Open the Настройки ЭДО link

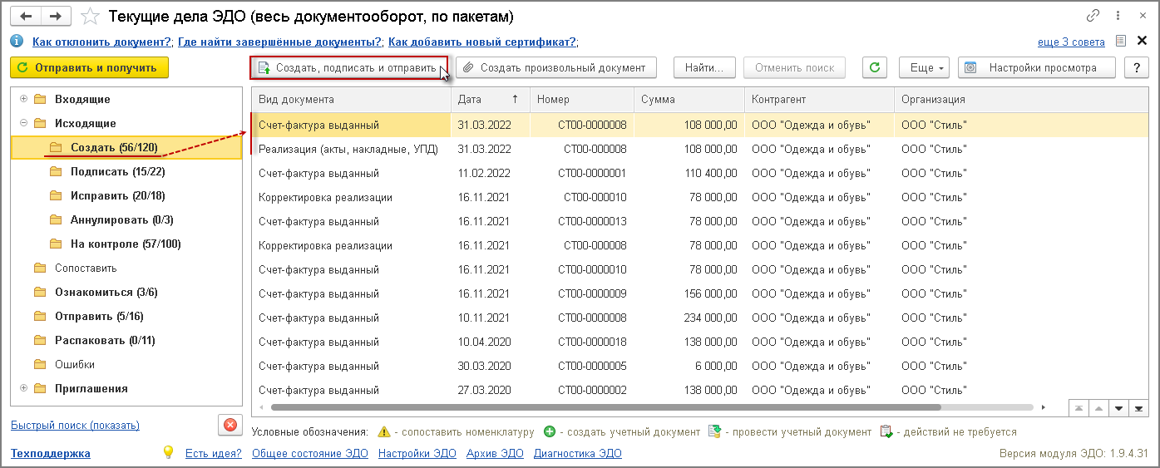pos(417,453)
